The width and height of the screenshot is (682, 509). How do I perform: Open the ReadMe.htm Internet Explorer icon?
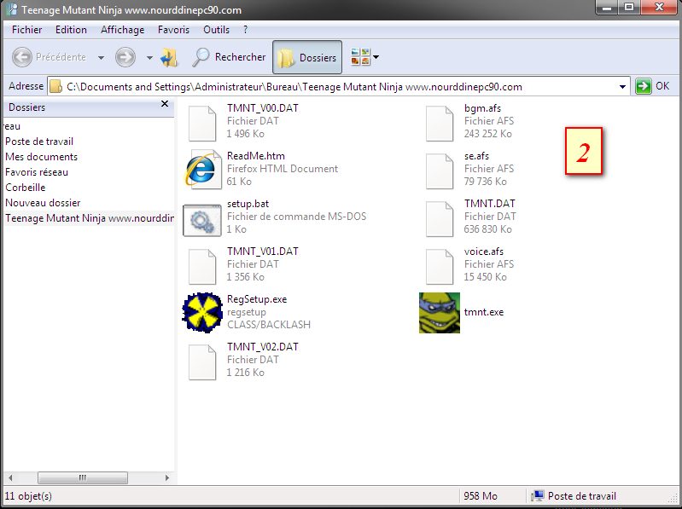tap(202, 170)
